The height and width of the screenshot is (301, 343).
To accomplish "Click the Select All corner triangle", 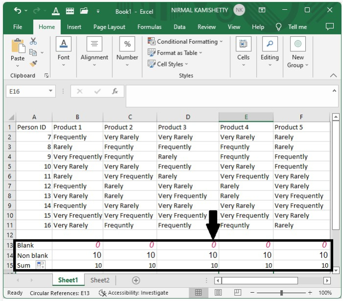I will 11,117.
